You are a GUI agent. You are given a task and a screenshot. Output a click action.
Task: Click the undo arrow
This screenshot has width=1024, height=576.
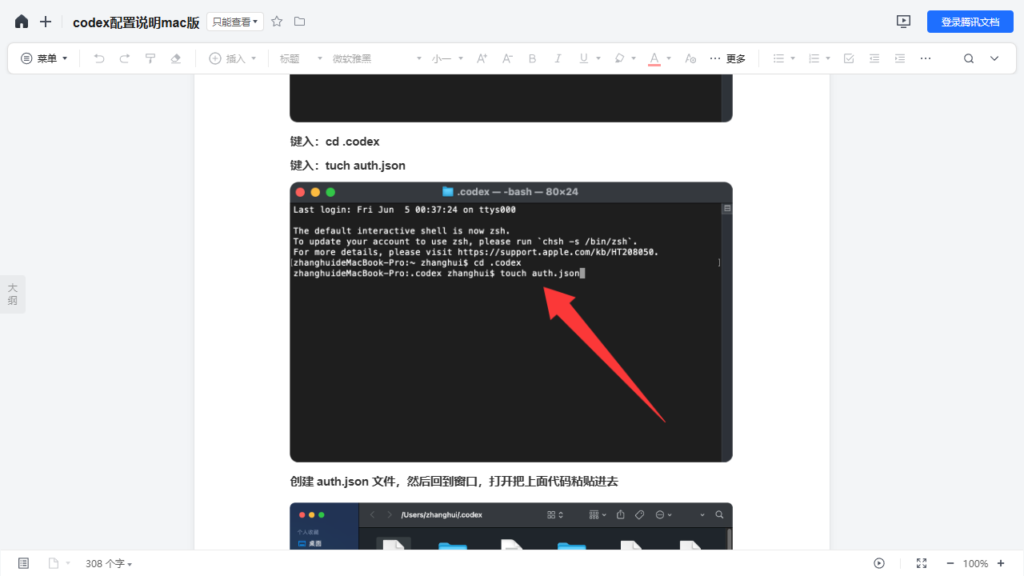point(99,58)
